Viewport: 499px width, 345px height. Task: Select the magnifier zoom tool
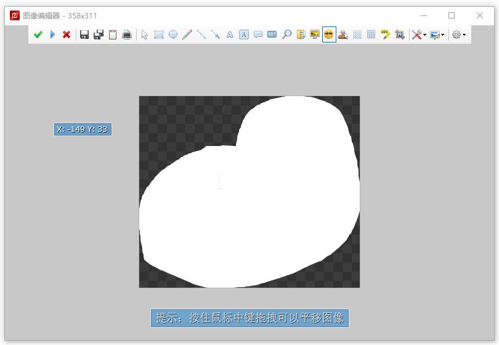286,35
